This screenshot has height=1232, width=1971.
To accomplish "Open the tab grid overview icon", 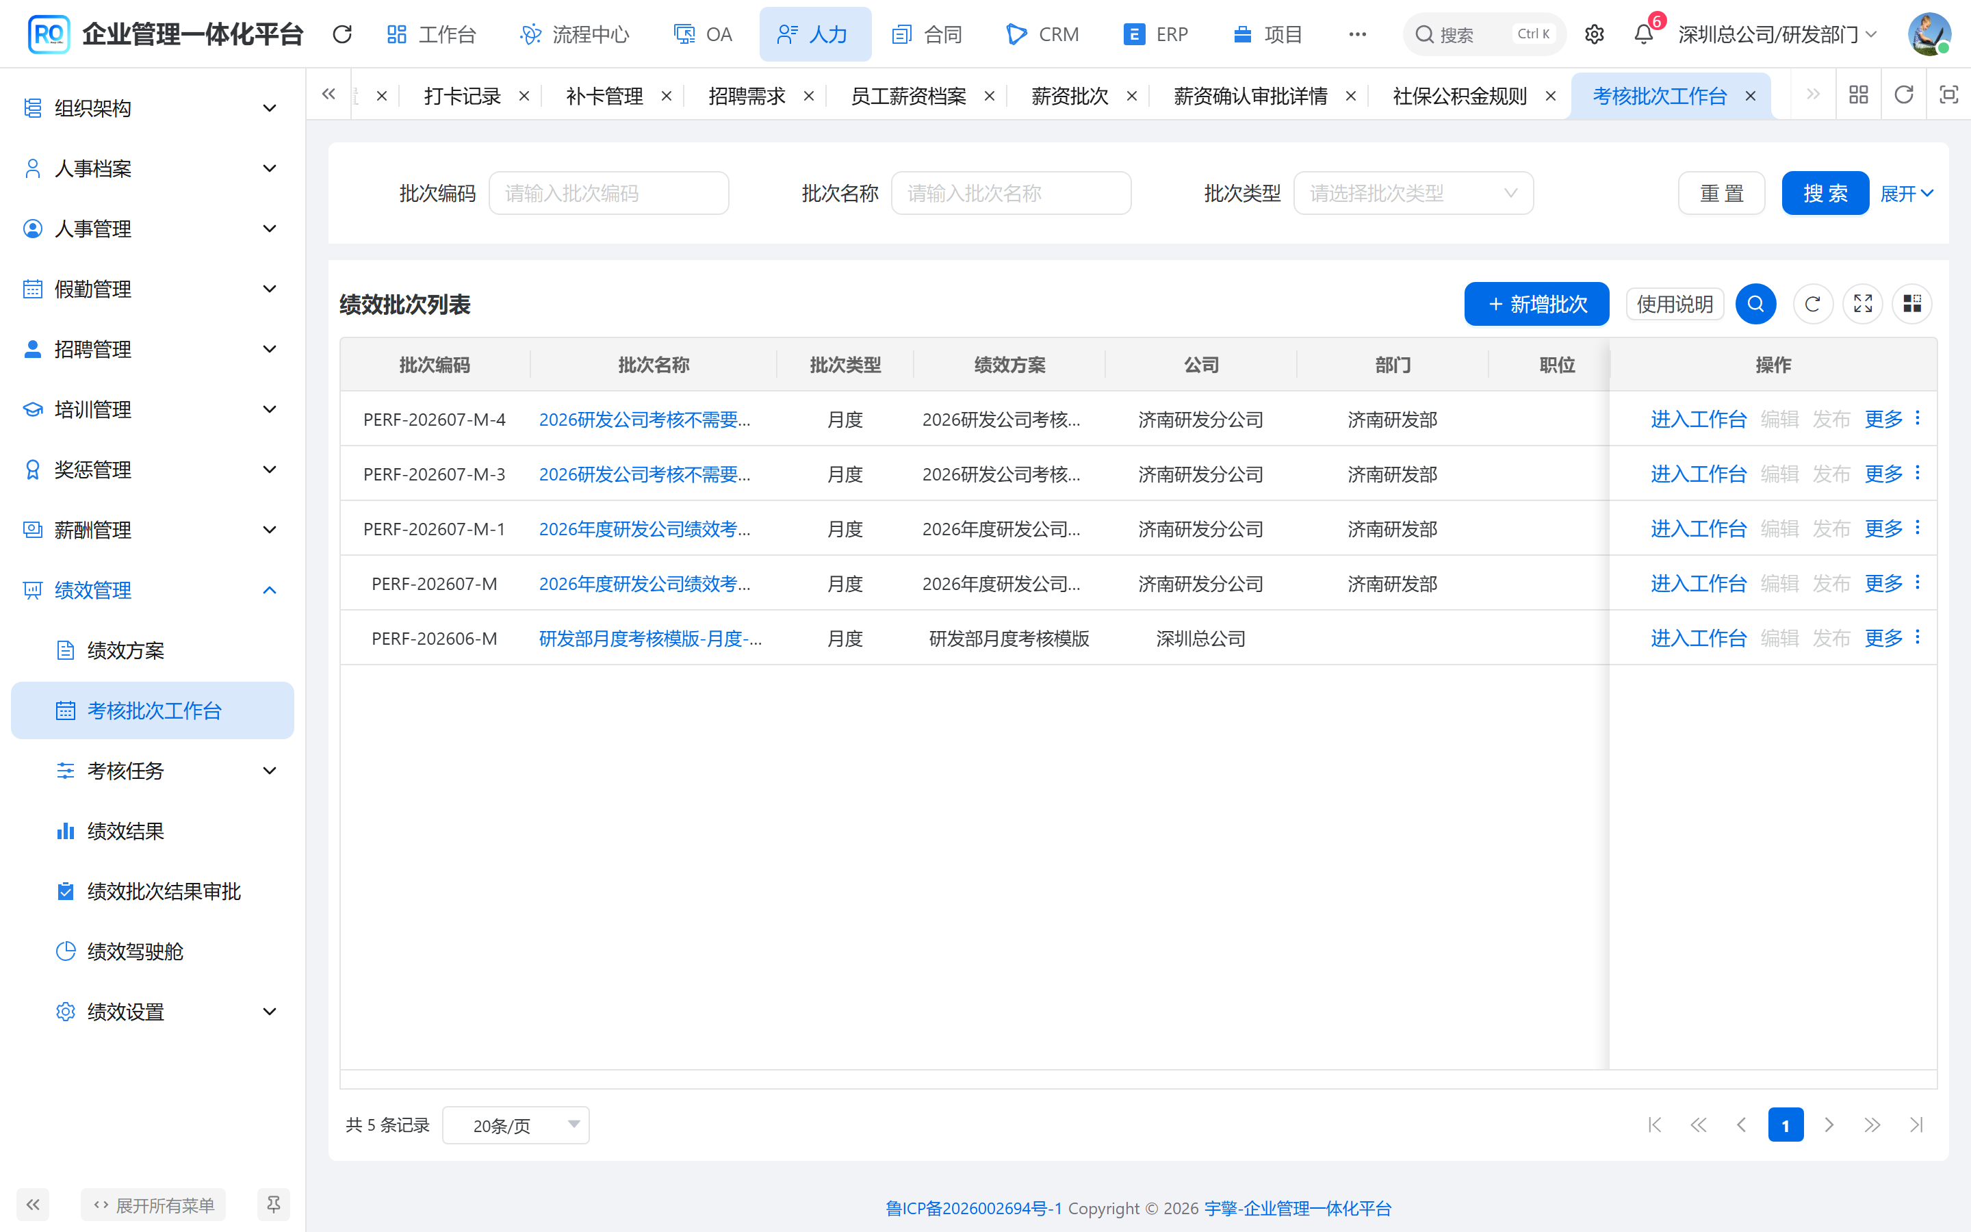I will point(1859,95).
